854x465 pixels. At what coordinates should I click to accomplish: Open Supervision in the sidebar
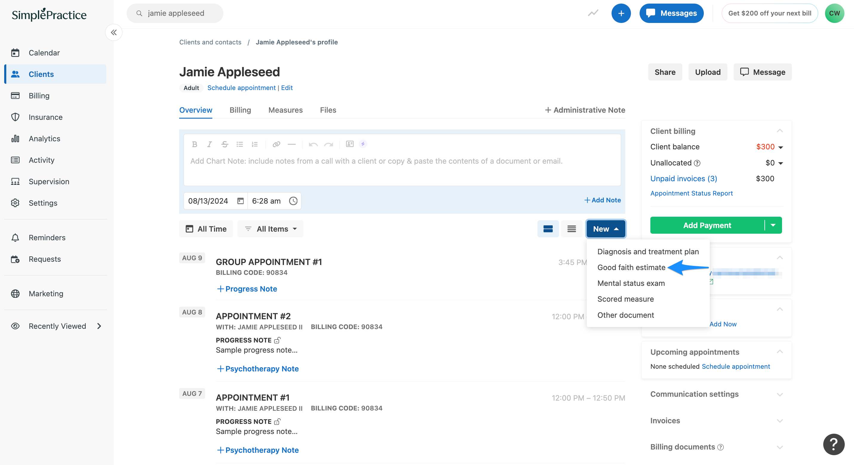click(49, 181)
